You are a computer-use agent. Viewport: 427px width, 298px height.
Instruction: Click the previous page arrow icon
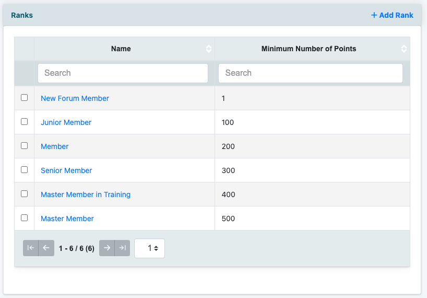(46, 248)
